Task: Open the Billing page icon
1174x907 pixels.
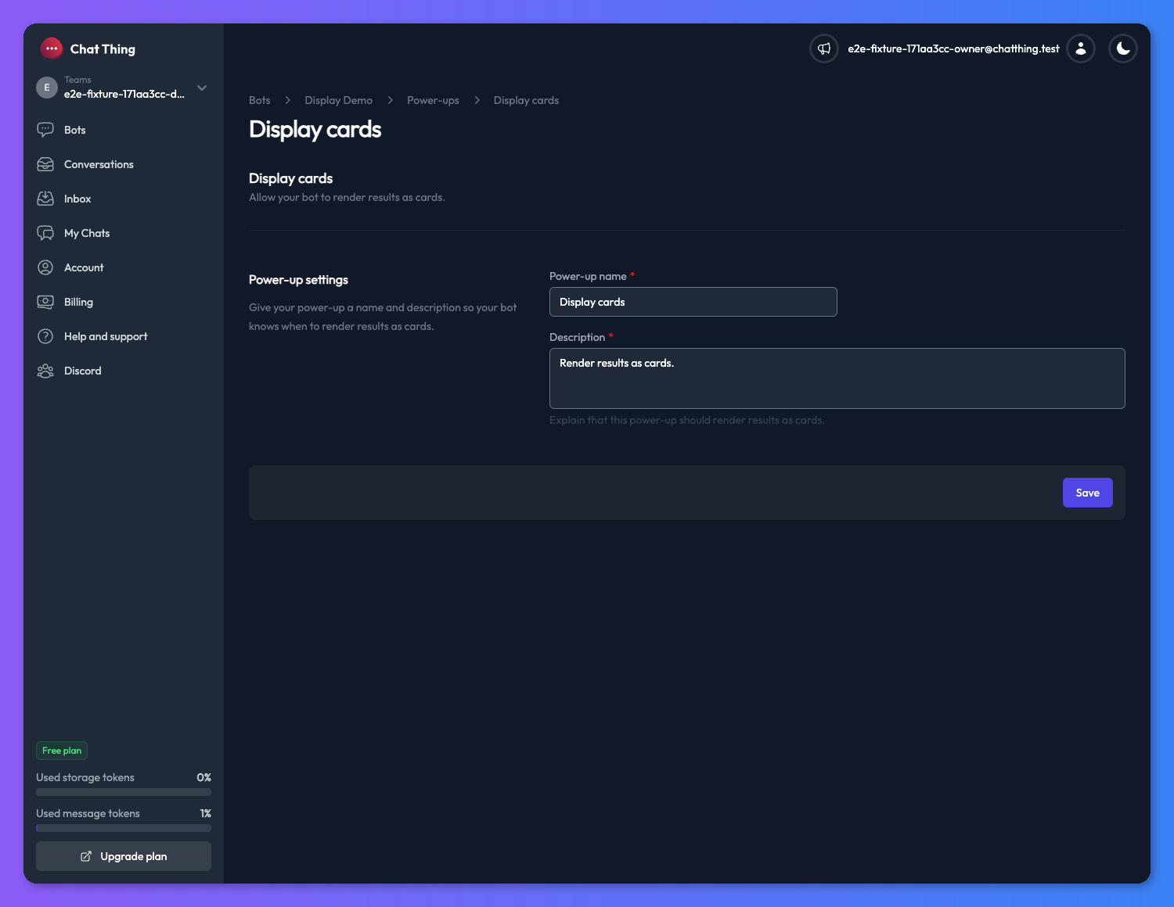Action: (45, 302)
